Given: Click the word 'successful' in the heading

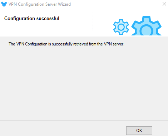Looking at the screenshot, I should [x=48, y=18].
